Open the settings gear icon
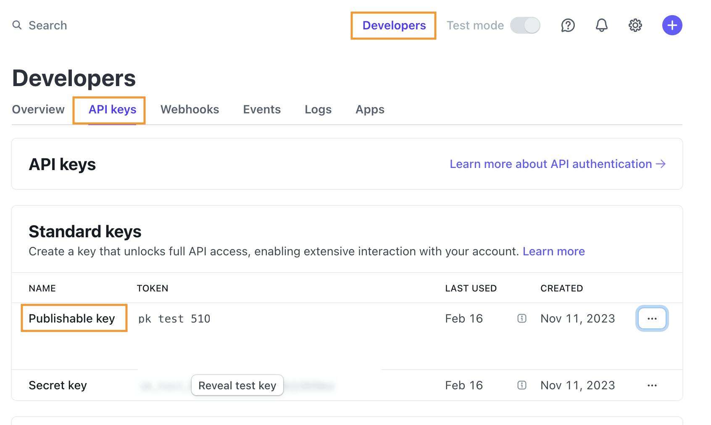The image size is (711, 425). coord(635,25)
